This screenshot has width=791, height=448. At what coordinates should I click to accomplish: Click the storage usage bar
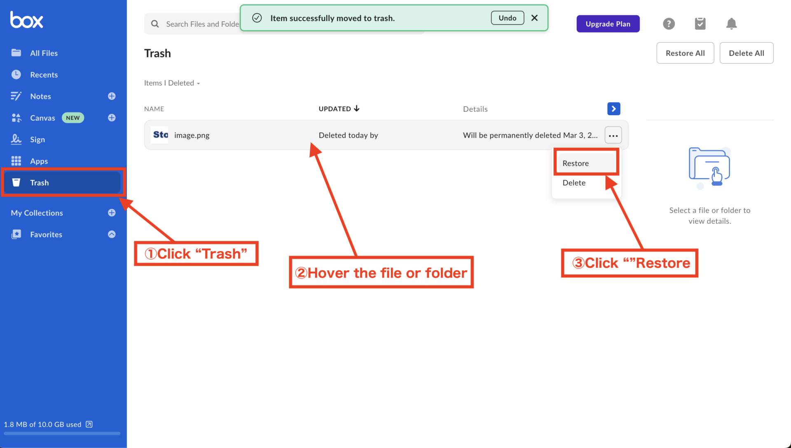tap(61, 433)
